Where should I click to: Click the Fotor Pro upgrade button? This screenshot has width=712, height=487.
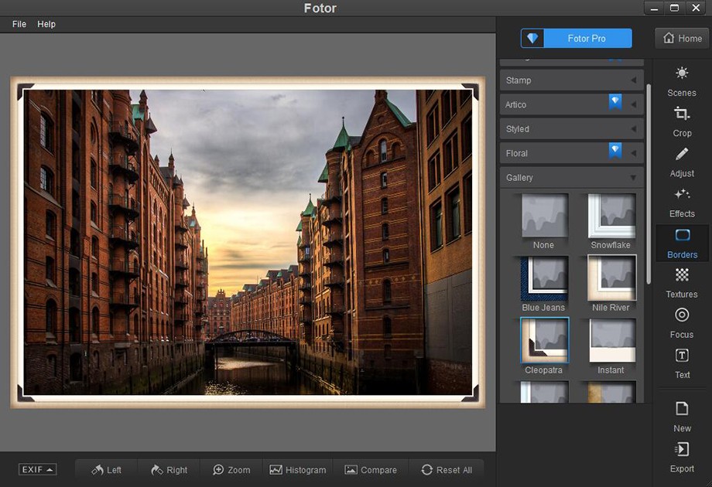[576, 37]
